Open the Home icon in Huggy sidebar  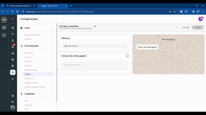pyautogui.click(x=13, y=28)
